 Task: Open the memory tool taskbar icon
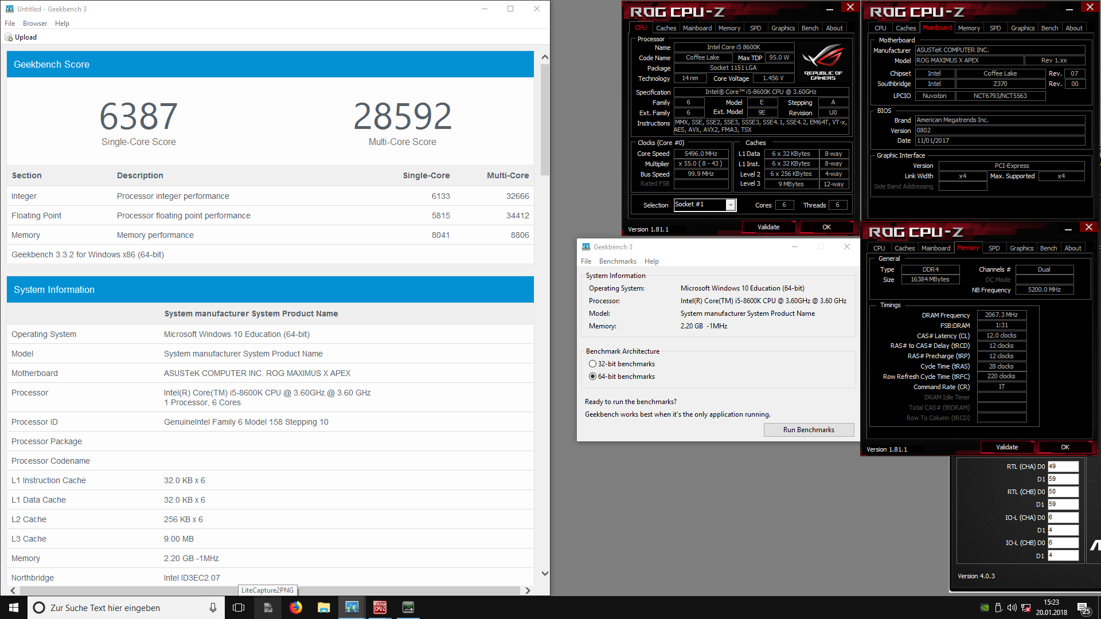(x=408, y=608)
